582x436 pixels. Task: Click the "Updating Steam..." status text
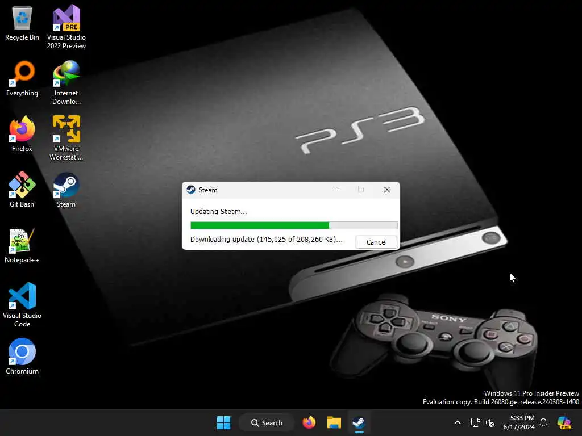(x=219, y=212)
